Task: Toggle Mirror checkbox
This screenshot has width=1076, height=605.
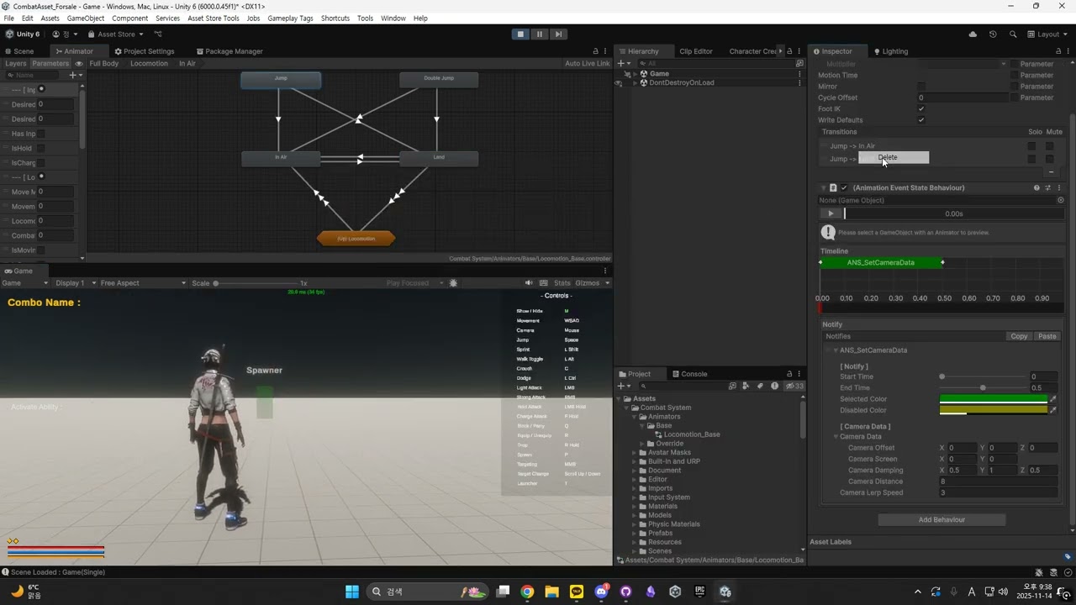Action: 921,87
